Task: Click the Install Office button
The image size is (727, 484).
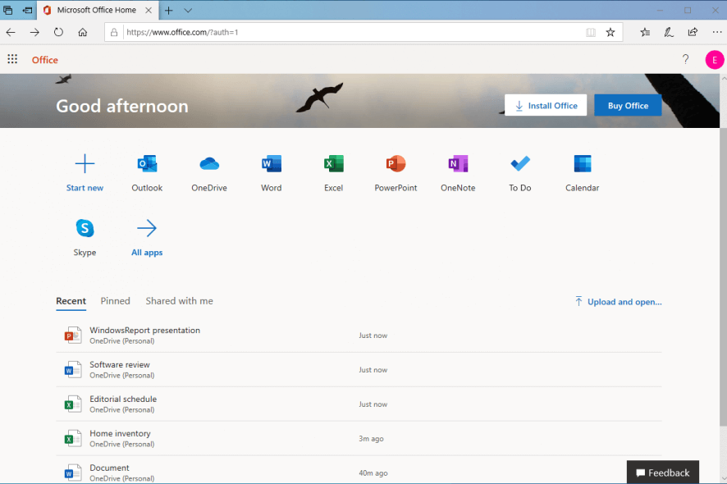Action: pyautogui.click(x=546, y=105)
